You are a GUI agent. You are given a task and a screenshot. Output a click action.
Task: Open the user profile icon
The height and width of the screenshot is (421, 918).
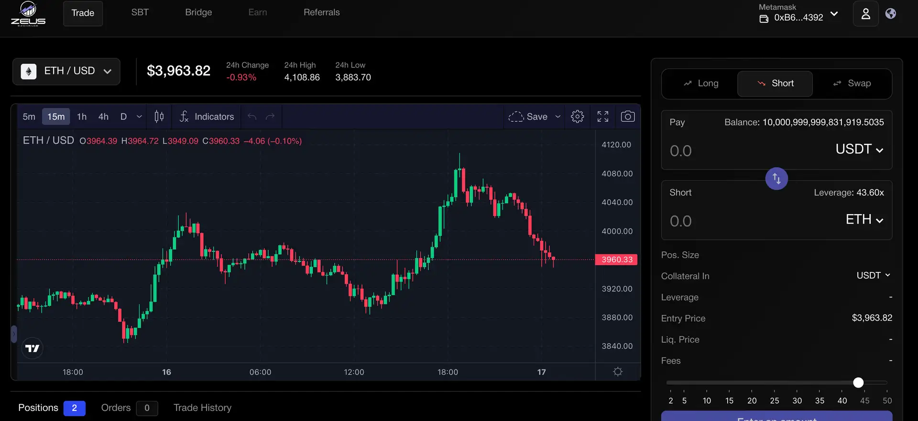(x=865, y=14)
